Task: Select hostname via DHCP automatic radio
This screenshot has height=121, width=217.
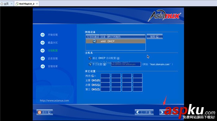Action: 90,58
